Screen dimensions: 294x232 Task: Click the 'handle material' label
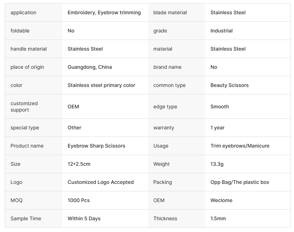(29, 49)
